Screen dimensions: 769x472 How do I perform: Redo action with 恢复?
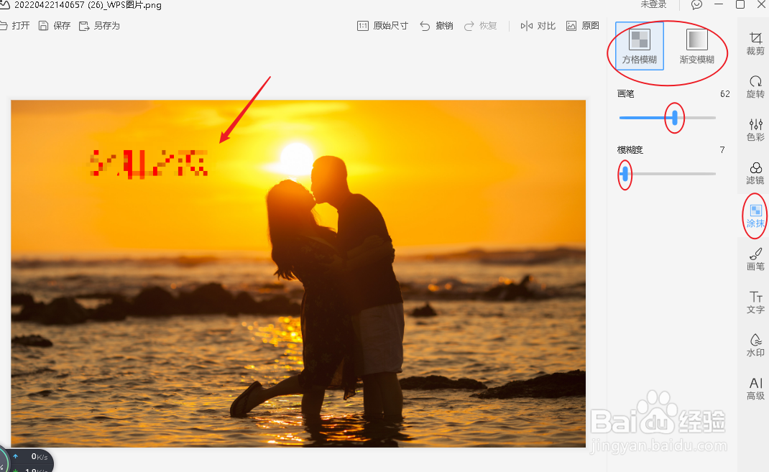(x=481, y=26)
